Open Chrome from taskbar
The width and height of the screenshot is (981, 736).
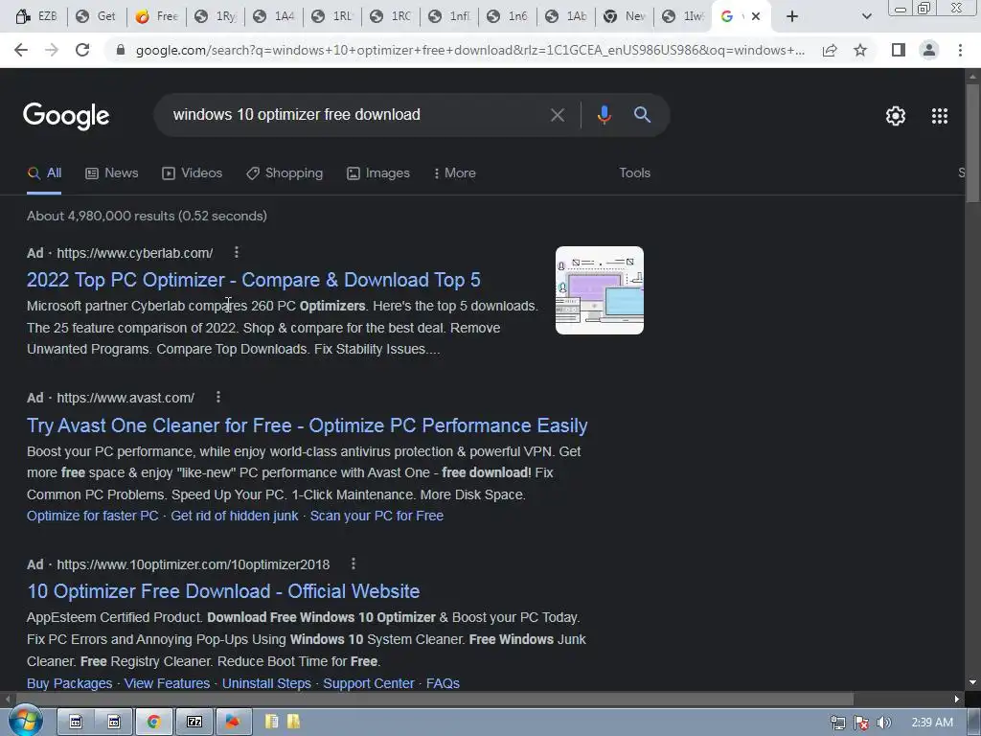click(153, 723)
